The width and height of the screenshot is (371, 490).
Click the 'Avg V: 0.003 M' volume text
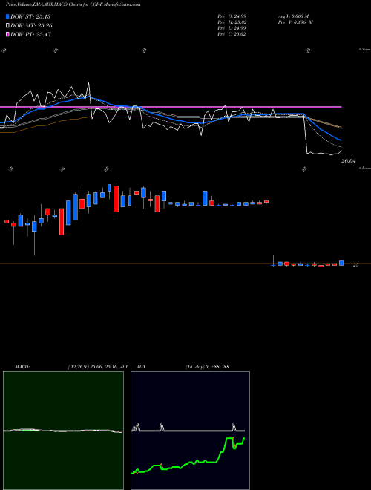tap(293, 16)
